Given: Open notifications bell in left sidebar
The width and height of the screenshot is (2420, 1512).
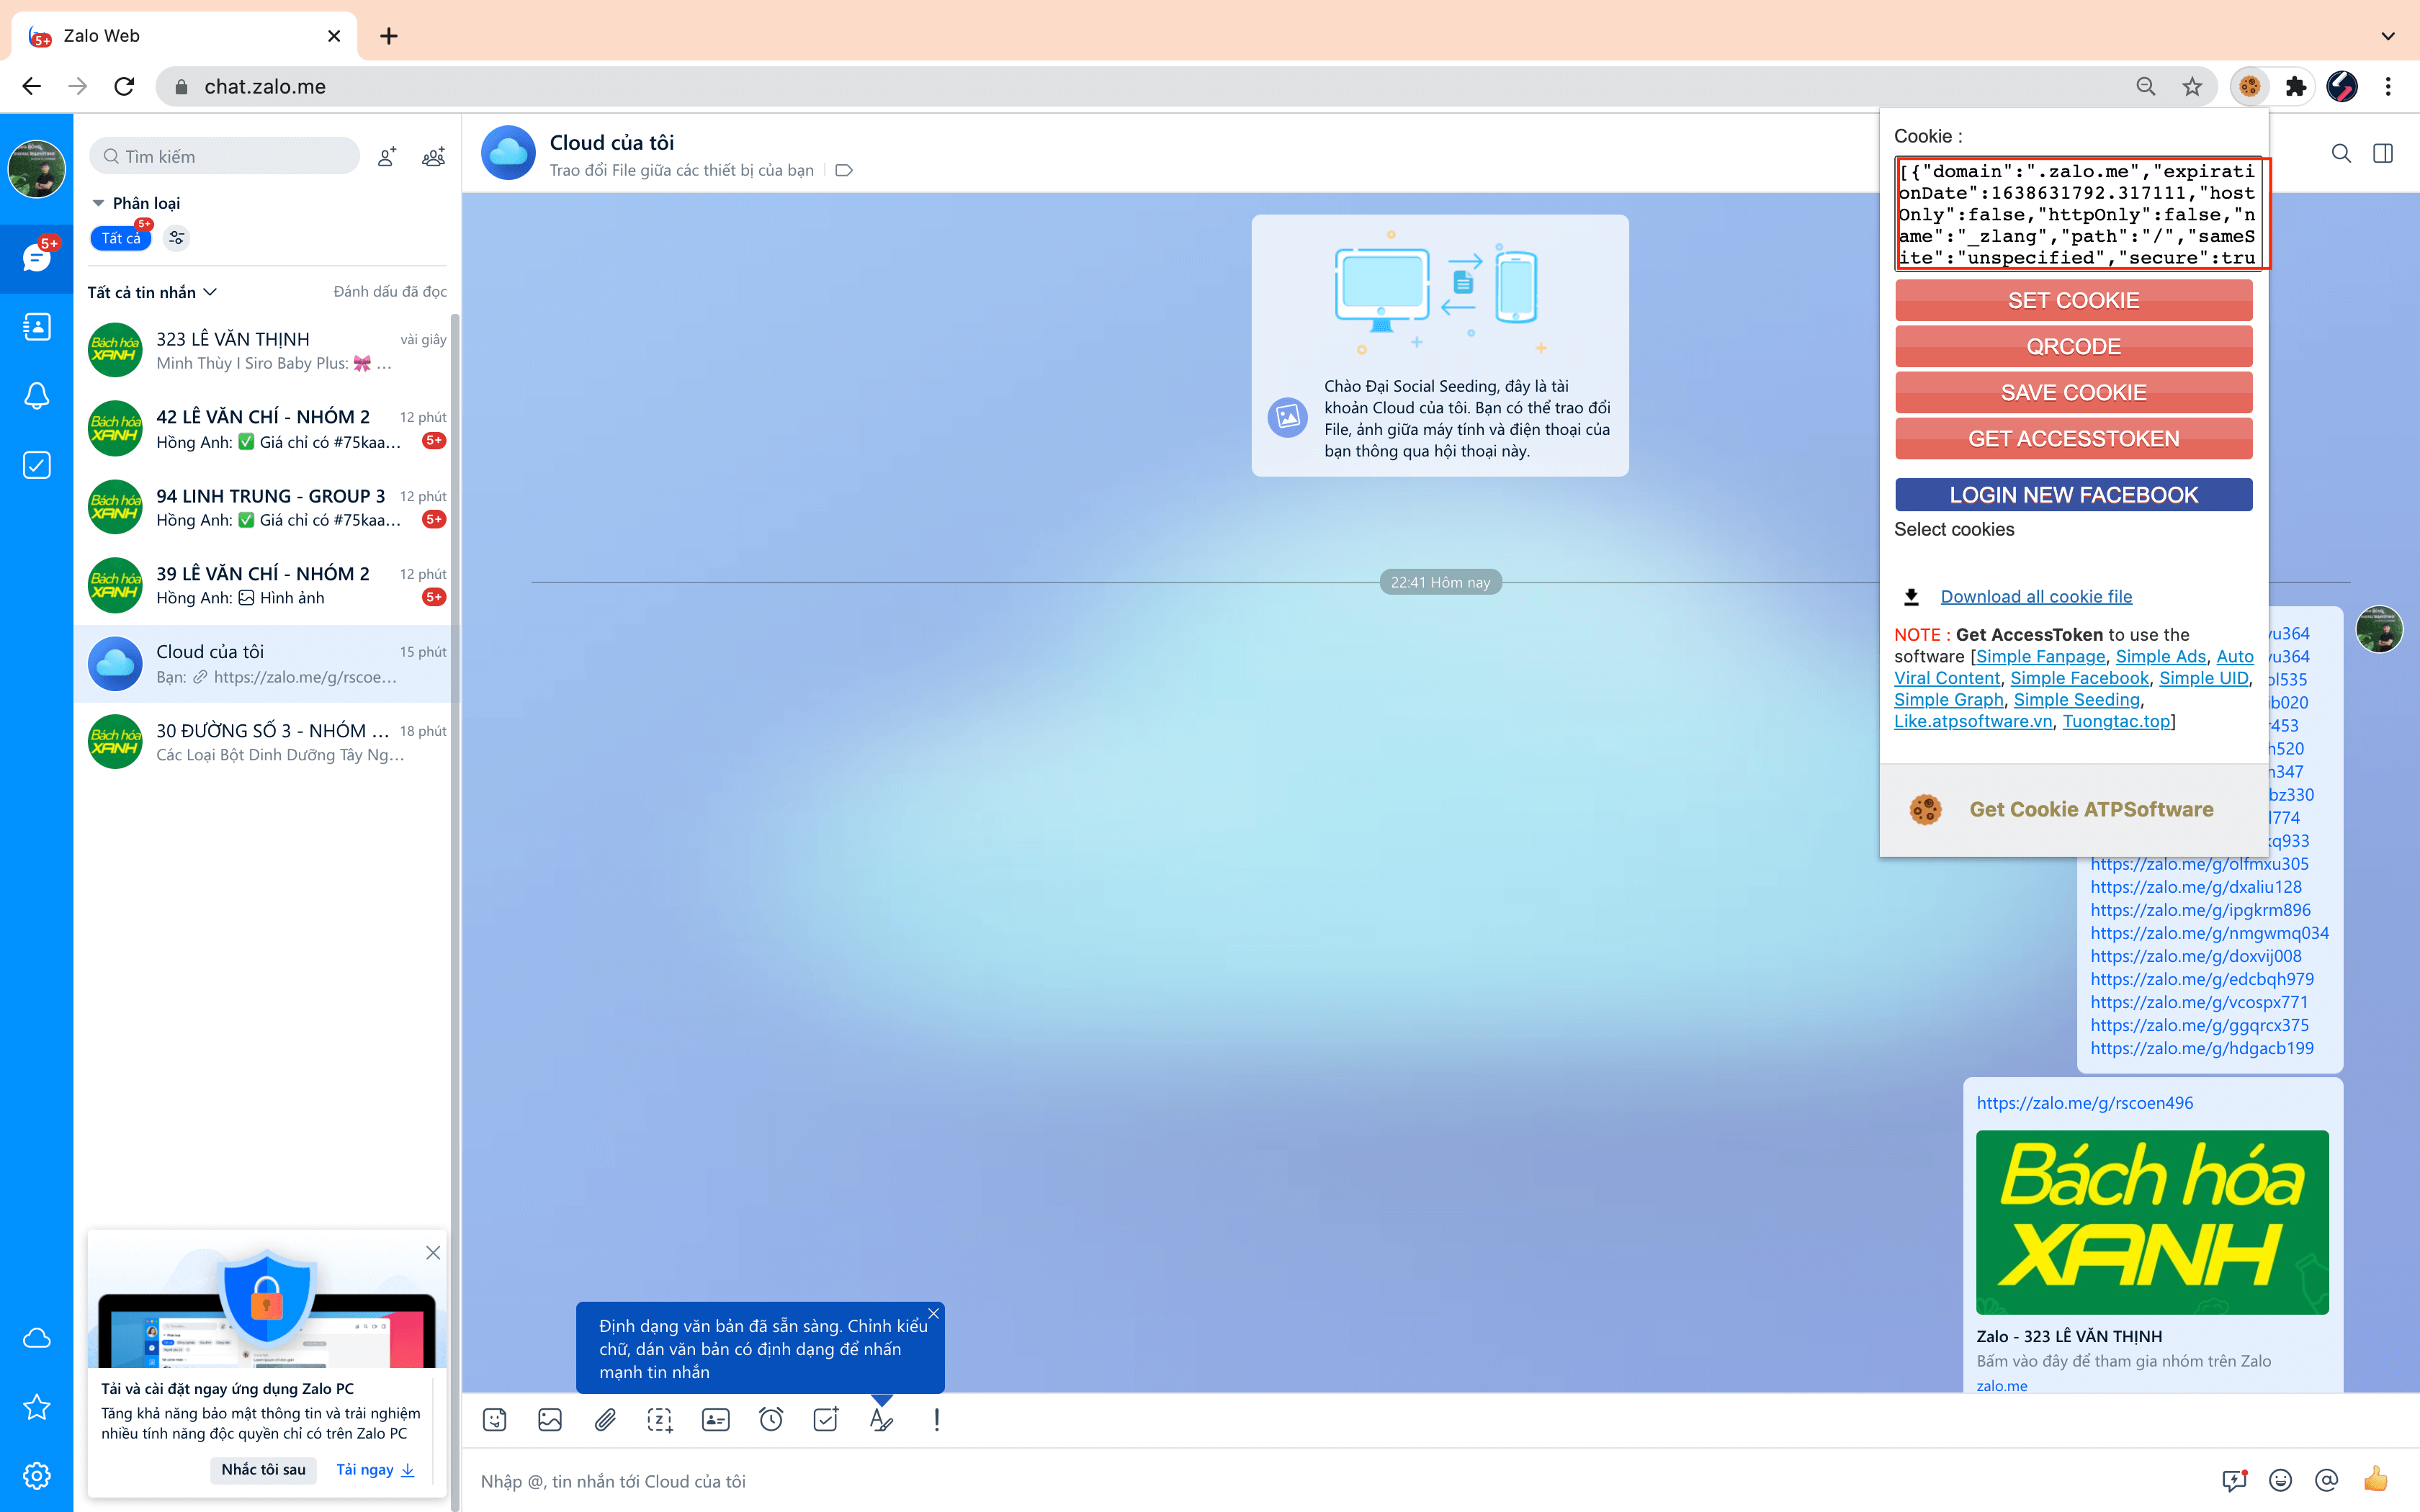Looking at the screenshot, I should (x=36, y=396).
